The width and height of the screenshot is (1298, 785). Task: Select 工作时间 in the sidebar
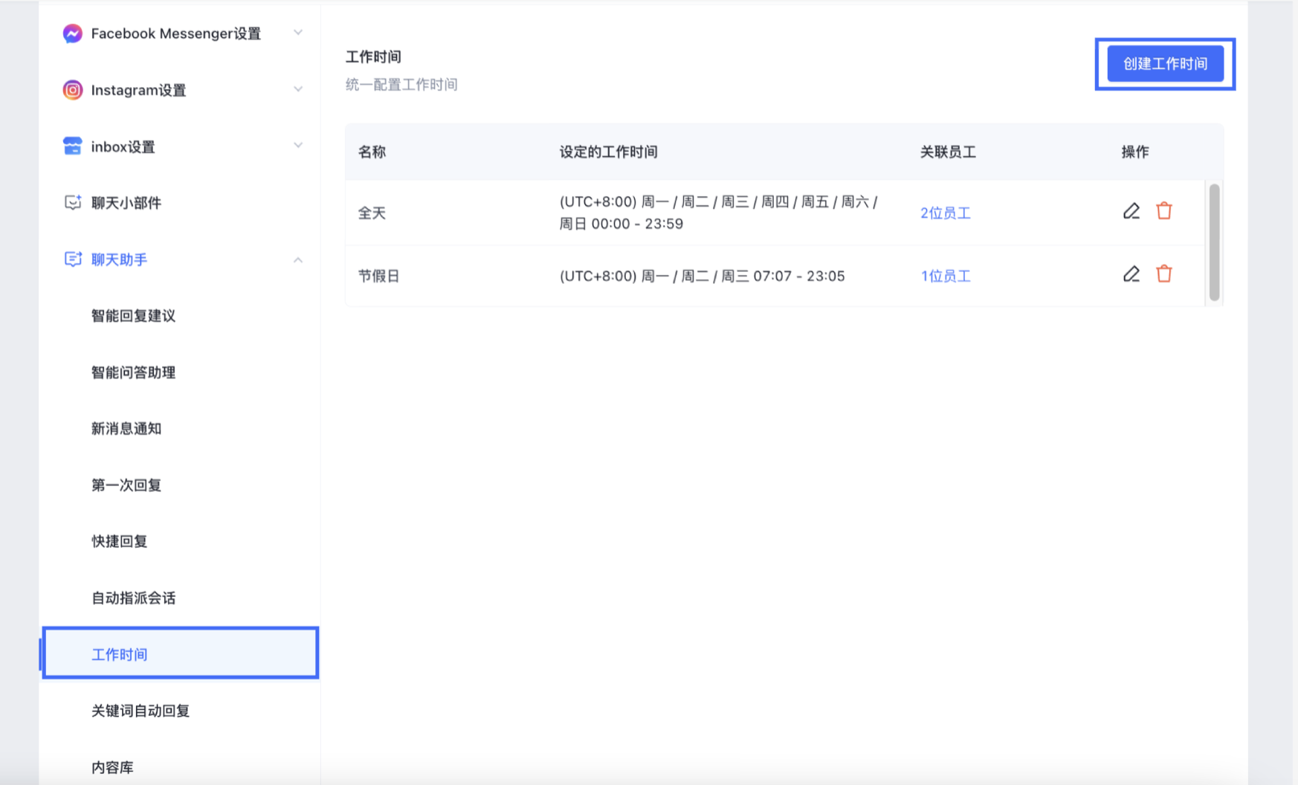click(x=119, y=654)
